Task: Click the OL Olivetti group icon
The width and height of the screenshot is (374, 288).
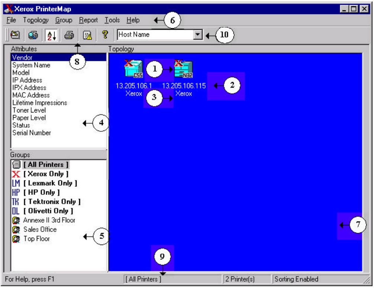Action: [x=16, y=211]
